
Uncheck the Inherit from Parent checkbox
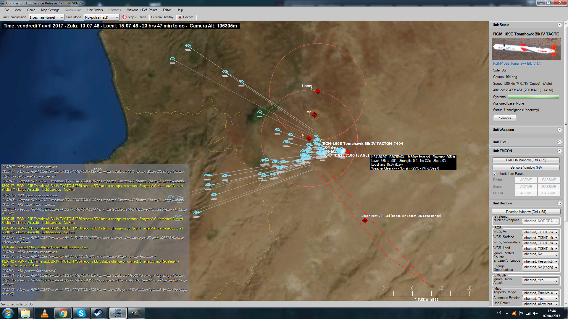pos(495,174)
